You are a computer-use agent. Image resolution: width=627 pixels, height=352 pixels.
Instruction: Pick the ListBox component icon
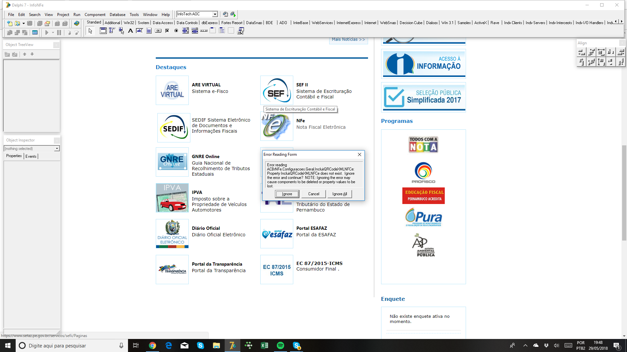pyautogui.click(x=185, y=31)
